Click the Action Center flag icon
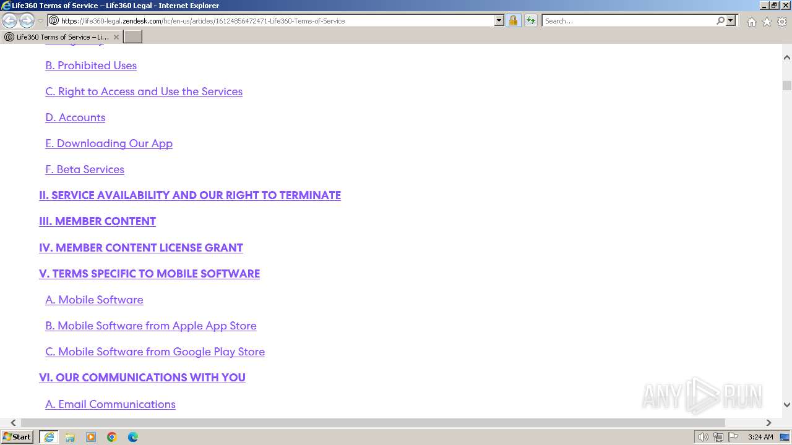Image resolution: width=792 pixels, height=445 pixels. [x=733, y=437]
